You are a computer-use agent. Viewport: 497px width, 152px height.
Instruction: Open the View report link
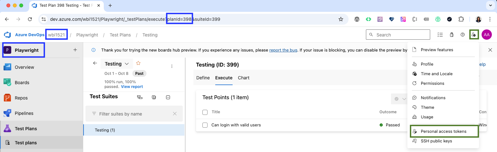[132, 86]
